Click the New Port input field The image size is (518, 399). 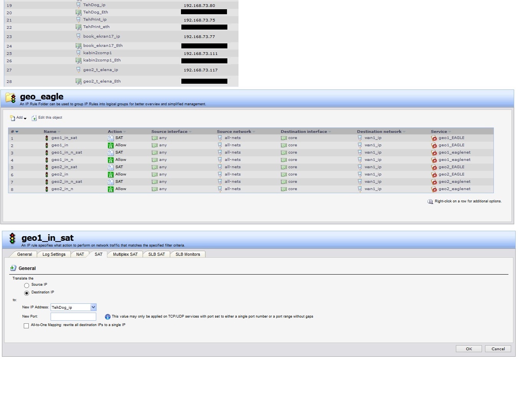coord(73,316)
